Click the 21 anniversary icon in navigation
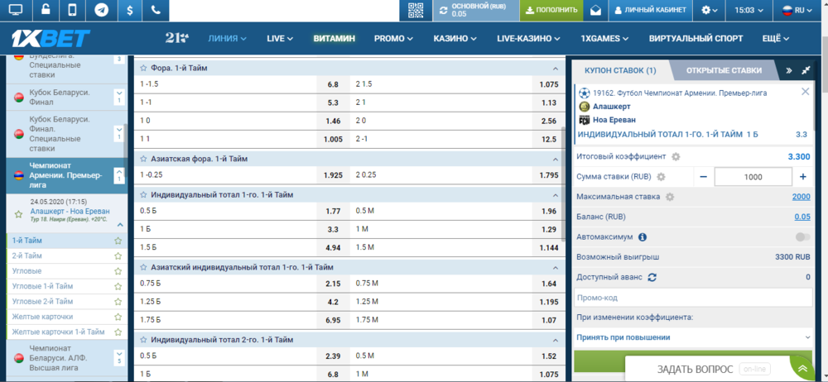This screenshot has height=382, width=828. (x=176, y=38)
